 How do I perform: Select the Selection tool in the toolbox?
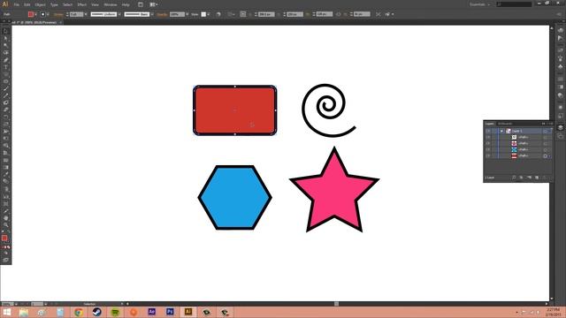coord(6,32)
